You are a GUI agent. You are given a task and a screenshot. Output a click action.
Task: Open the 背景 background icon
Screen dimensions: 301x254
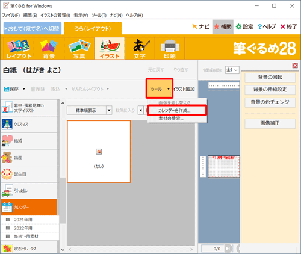tap(49, 49)
